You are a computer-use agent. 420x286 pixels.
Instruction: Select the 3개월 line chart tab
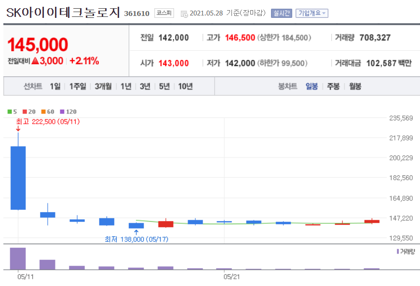pos(103,86)
